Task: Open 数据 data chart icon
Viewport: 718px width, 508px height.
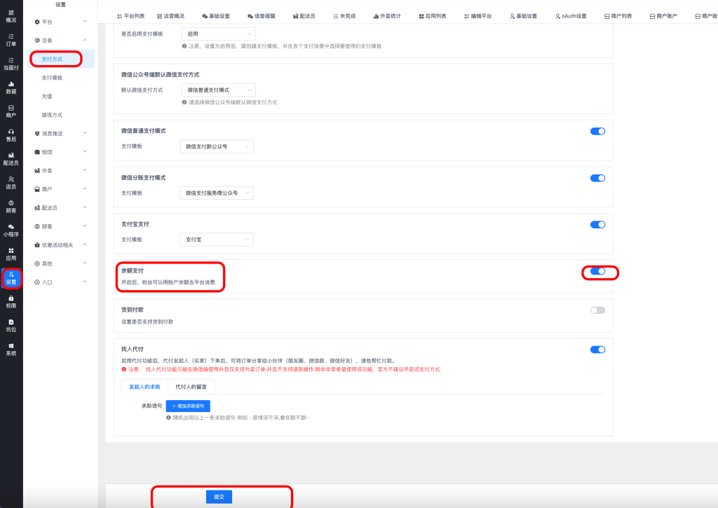Action: (x=11, y=88)
